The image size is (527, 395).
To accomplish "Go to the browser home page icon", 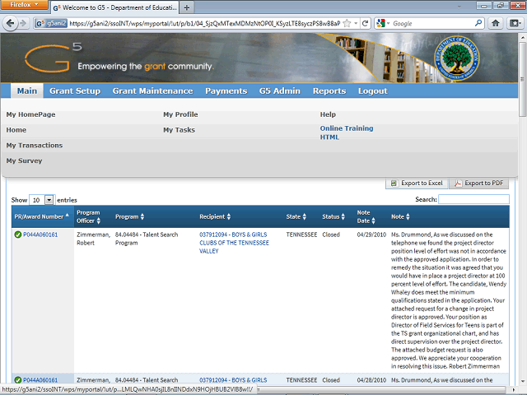I will click(496, 23).
